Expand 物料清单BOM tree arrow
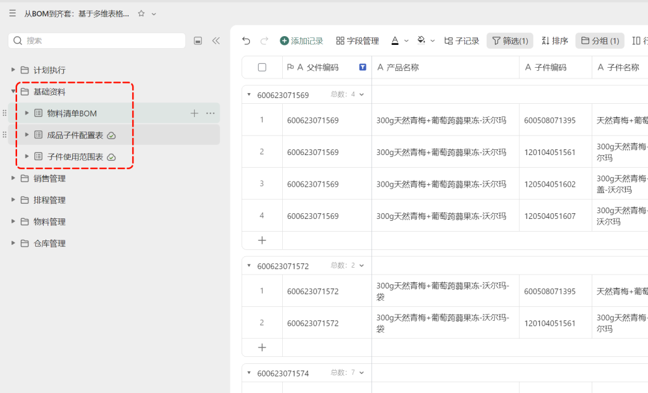The image size is (648, 393). [27, 113]
